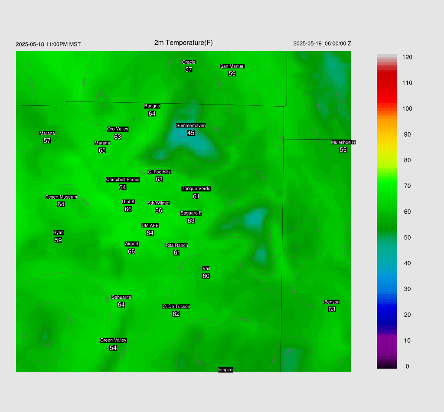Screen dimensions: 444x412
Task: Click the Rita Ranch station label
Action: (177, 245)
